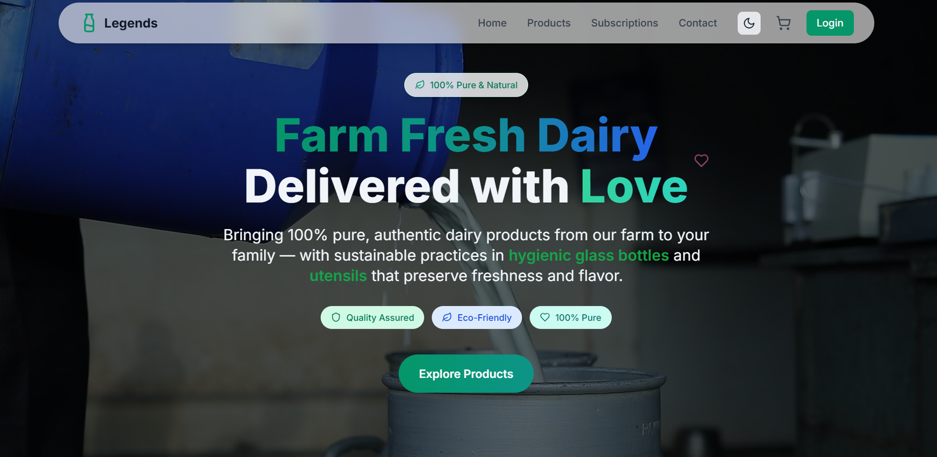Click the leaf icon in Eco-Friendly badge
Screen dimensions: 937x457
(x=447, y=318)
